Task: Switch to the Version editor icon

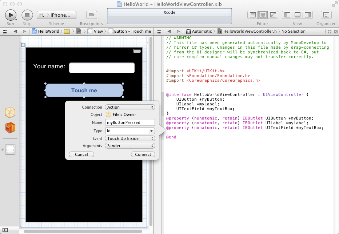Action: (x=273, y=15)
